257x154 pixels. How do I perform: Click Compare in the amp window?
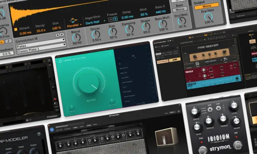(x=67, y=128)
